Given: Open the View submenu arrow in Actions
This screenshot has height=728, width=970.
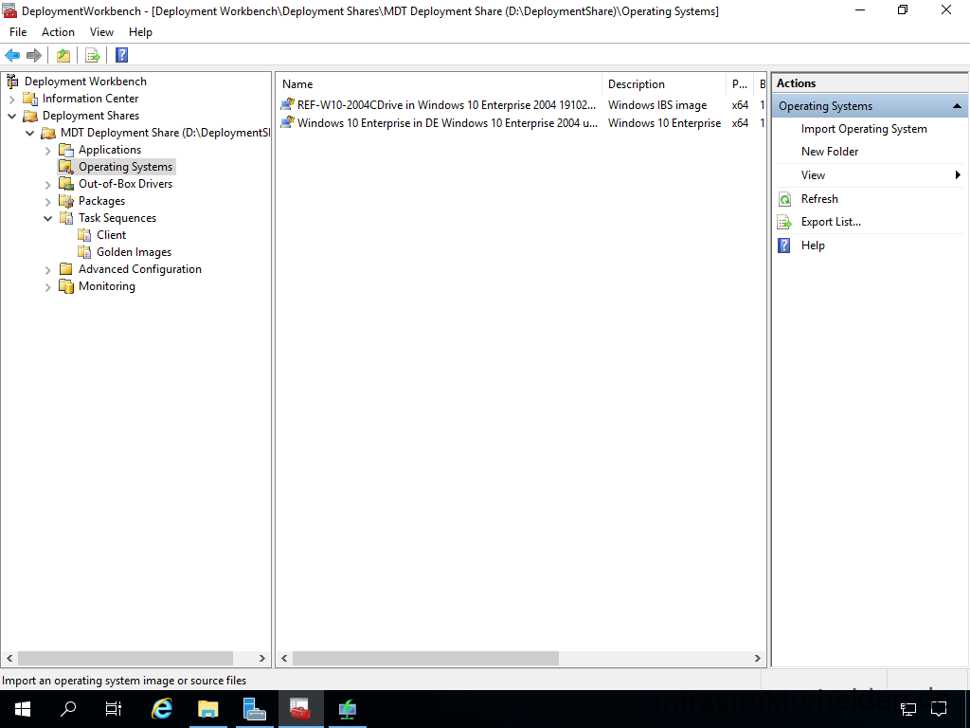Looking at the screenshot, I should [959, 175].
